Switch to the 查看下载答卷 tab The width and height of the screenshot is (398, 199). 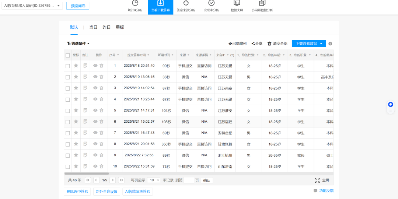(160, 7)
